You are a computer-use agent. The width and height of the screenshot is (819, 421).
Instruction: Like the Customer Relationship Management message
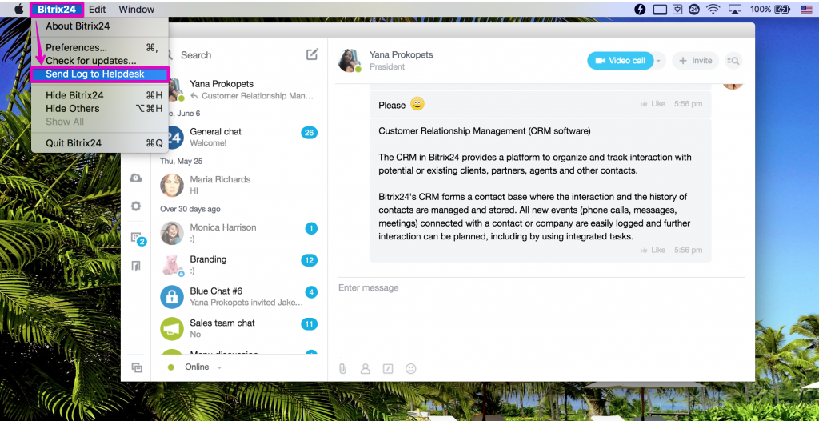(x=653, y=250)
